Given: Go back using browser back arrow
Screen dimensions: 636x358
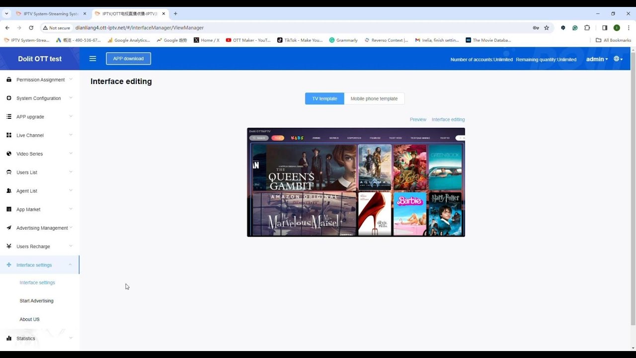Looking at the screenshot, I should click(7, 28).
